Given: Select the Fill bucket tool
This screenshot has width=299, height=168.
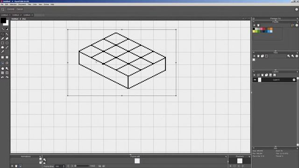Looking at the screenshot, I should (2, 48).
